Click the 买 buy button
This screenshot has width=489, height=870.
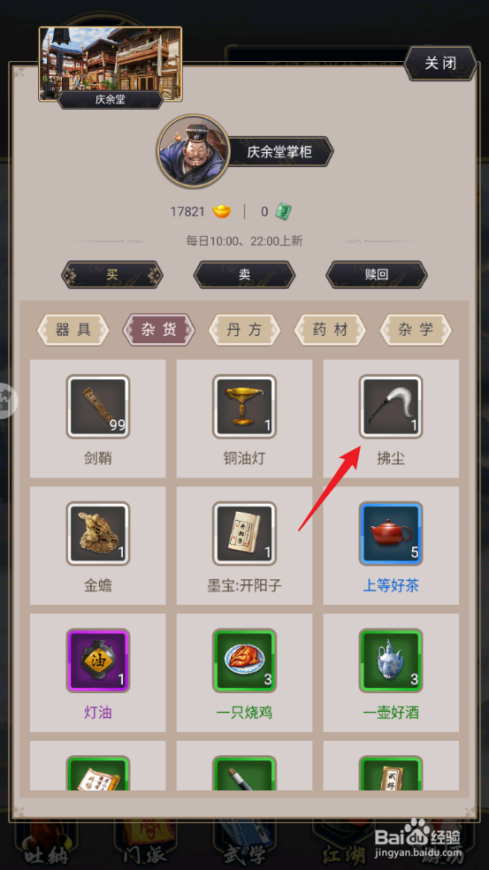pos(112,275)
